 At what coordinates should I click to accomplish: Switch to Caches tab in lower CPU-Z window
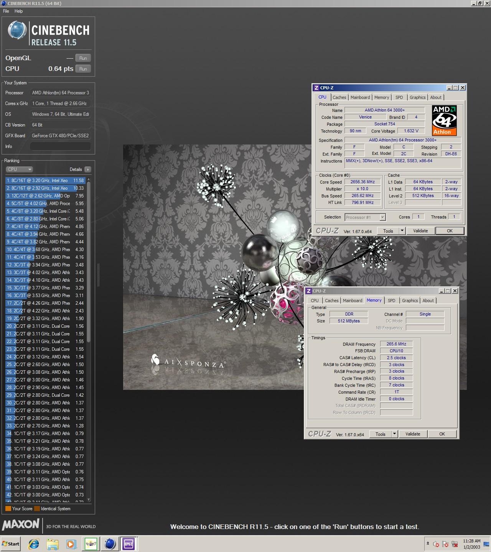pos(332,301)
